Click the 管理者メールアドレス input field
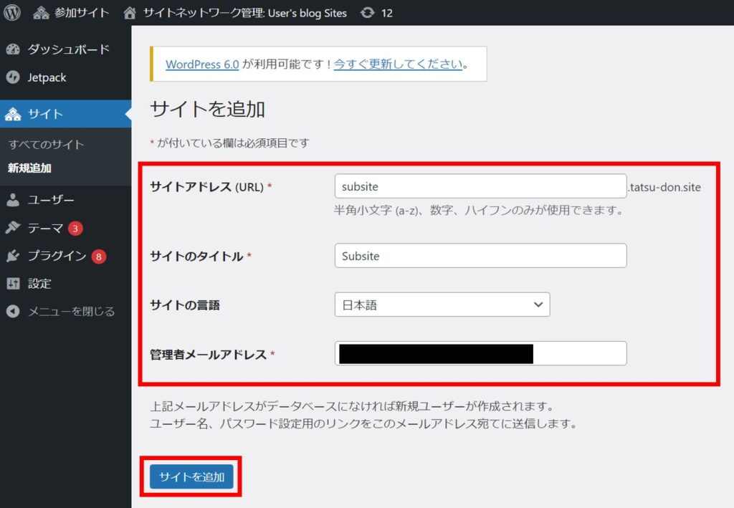The image size is (734, 508). (480, 353)
